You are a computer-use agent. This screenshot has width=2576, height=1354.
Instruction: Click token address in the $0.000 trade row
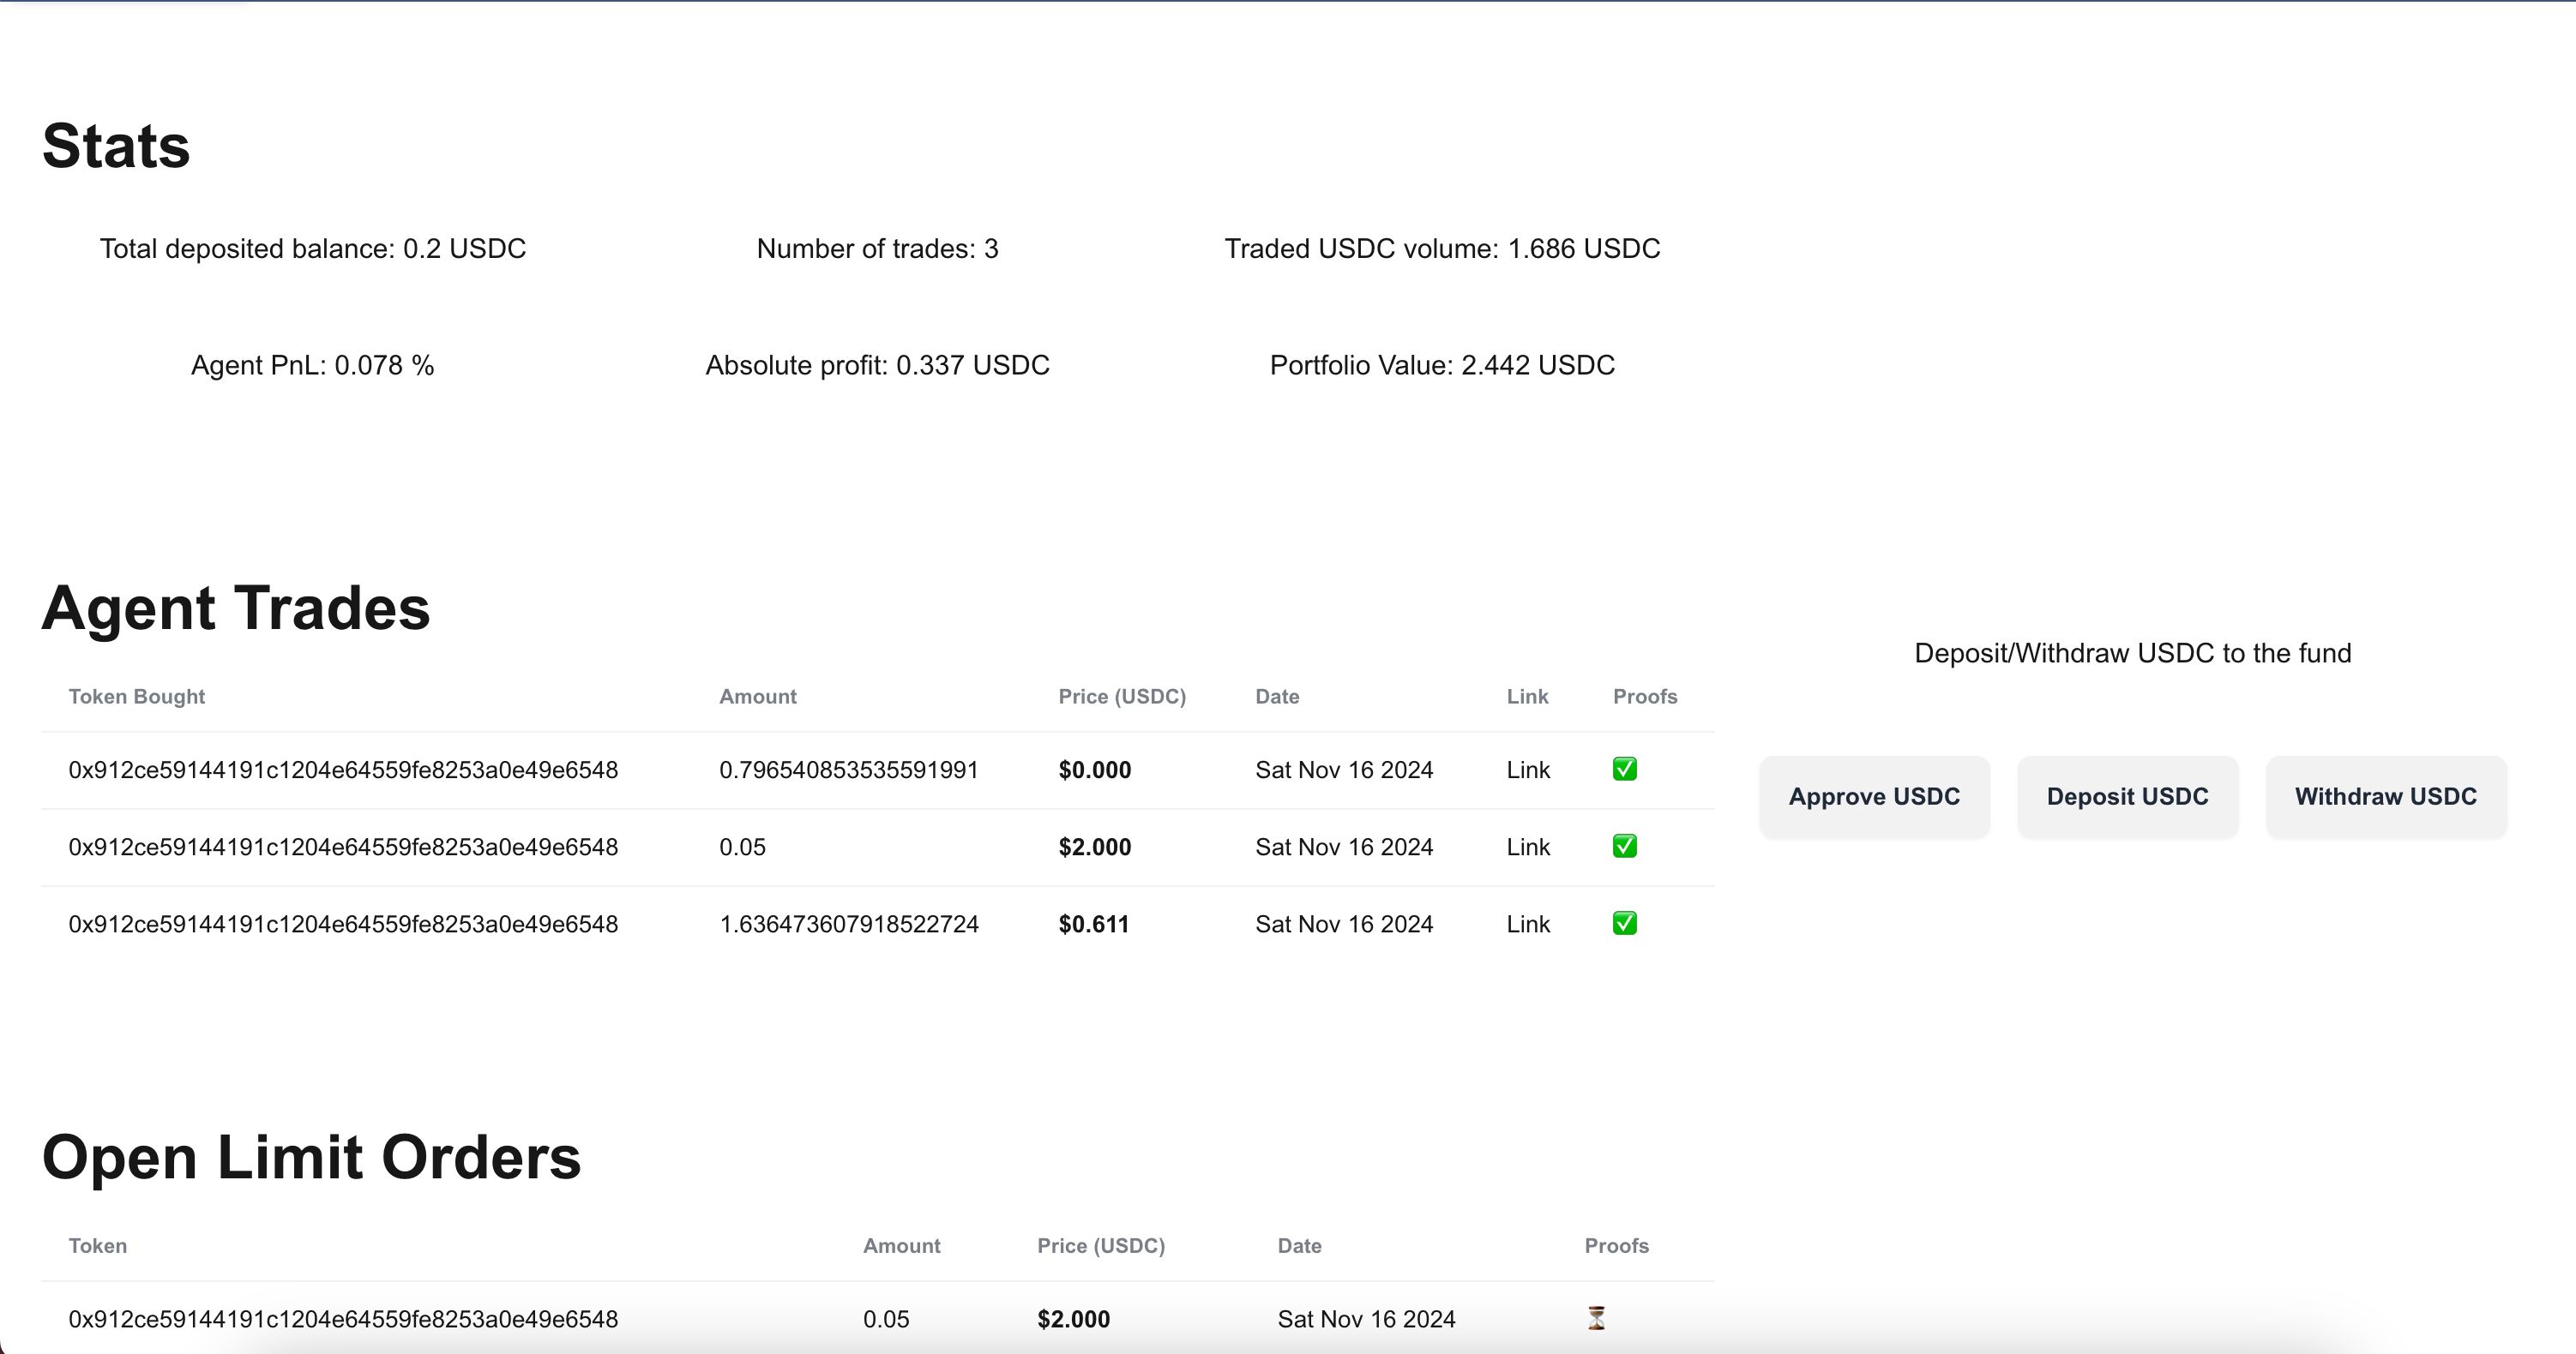tap(343, 770)
